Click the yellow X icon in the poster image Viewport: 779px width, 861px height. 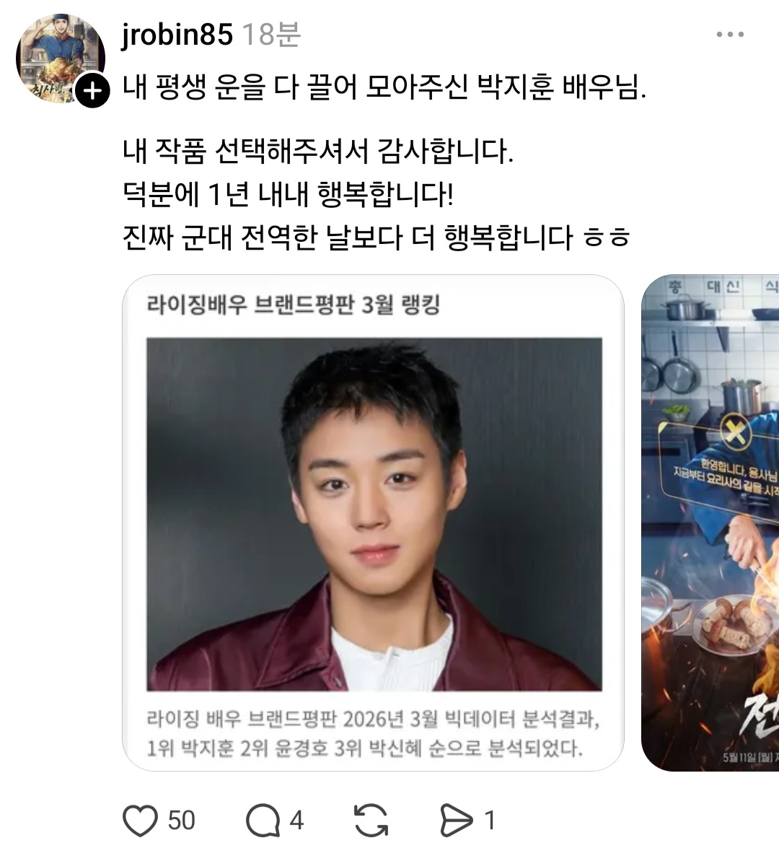pyautogui.click(x=736, y=432)
